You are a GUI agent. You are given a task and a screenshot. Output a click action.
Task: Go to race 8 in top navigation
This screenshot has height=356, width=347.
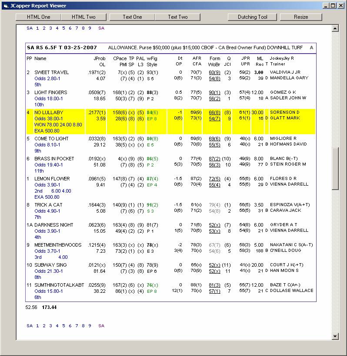tap(83, 28)
